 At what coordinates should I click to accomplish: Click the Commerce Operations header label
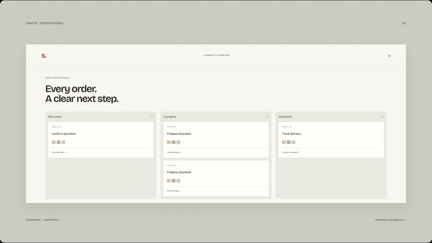pos(217,55)
